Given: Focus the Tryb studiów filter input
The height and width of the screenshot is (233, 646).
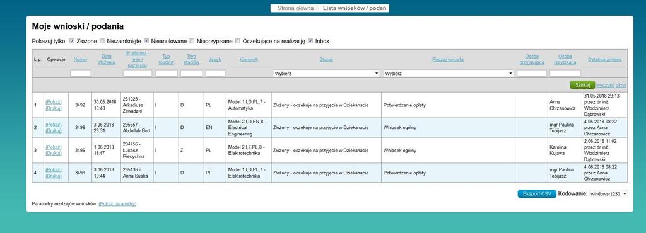Looking at the screenshot, I should pyautogui.click(x=192, y=74).
